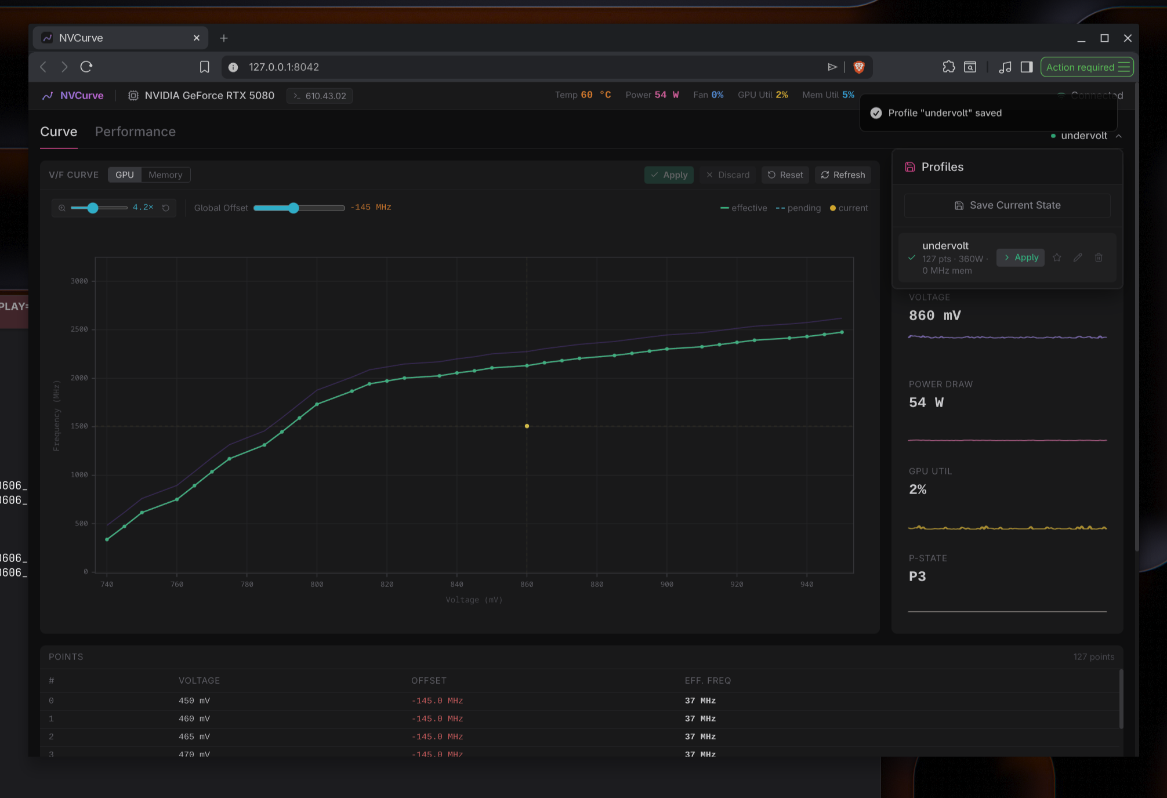This screenshot has width=1167, height=798.
Task: Apply the undervolt profile
Action: coord(1021,257)
